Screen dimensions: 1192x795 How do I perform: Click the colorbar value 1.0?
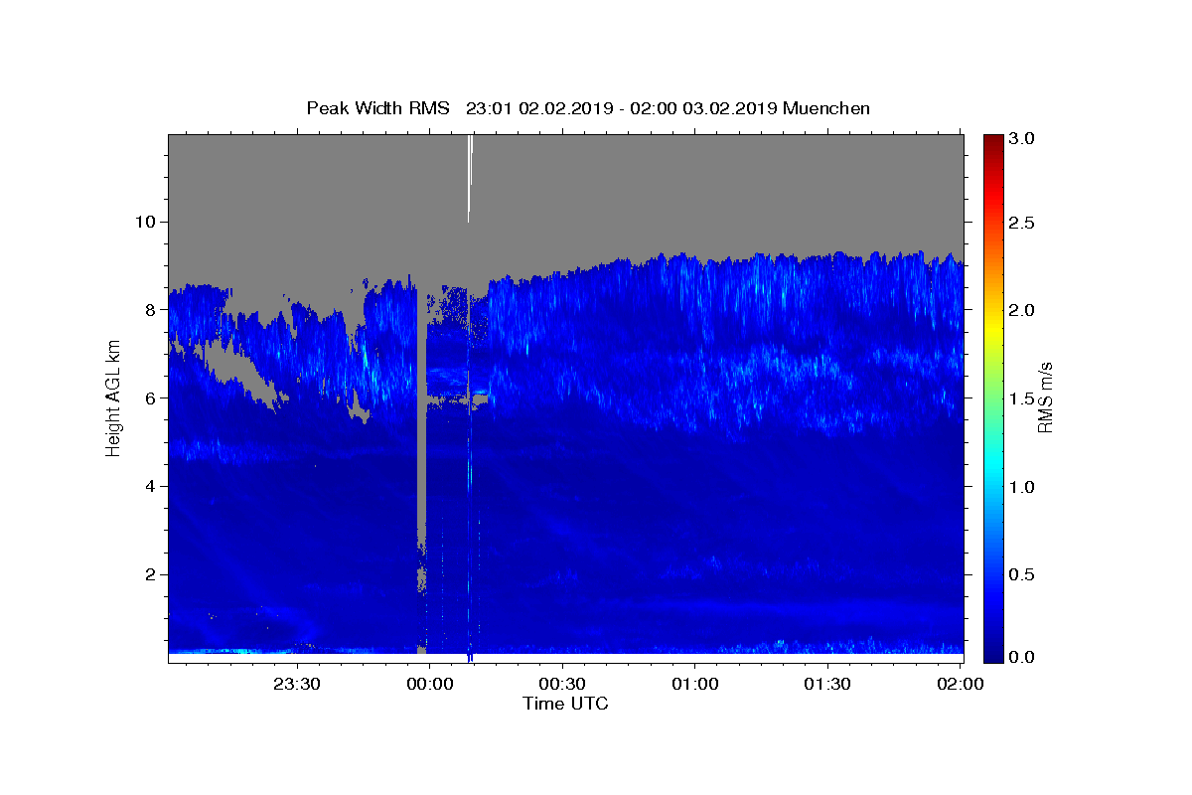coord(1023,487)
